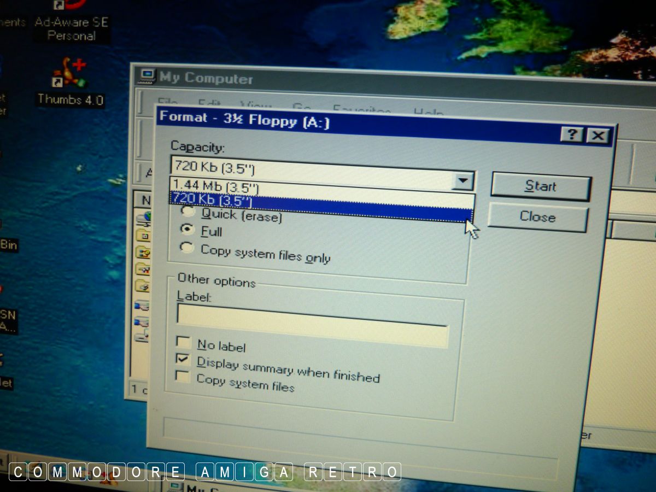The width and height of the screenshot is (656, 492).
Task: Click the Capacity dropdown arrow
Action: coord(463,180)
